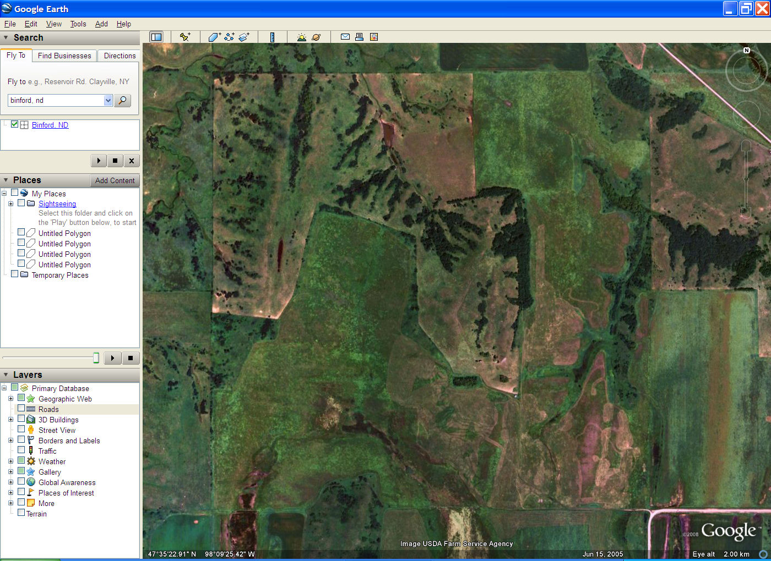The width and height of the screenshot is (771, 561).
Task: Open the Help menu
Action: coord(124,24)
